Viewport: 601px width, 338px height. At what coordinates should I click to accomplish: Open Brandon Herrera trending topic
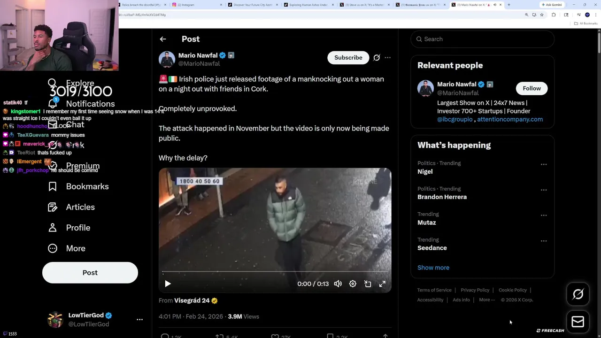click(x=442, y=197)
